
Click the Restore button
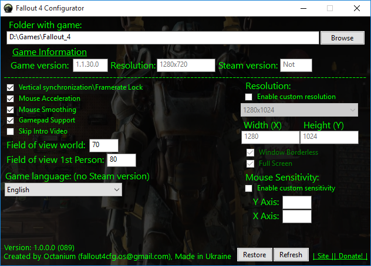tap(255, 255)
